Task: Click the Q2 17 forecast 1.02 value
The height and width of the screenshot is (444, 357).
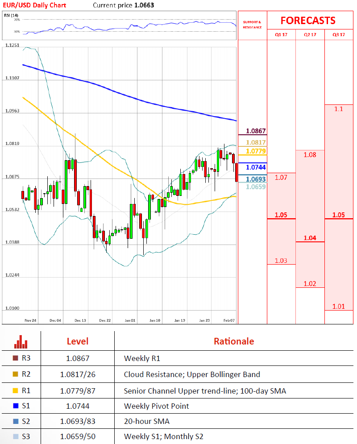Action: click(x=310, y=284)
